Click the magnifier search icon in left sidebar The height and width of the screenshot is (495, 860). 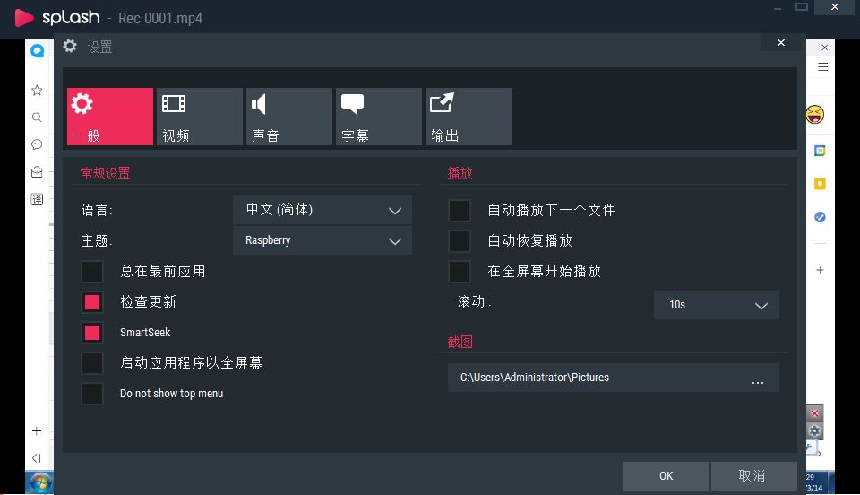tap(37, 117)
